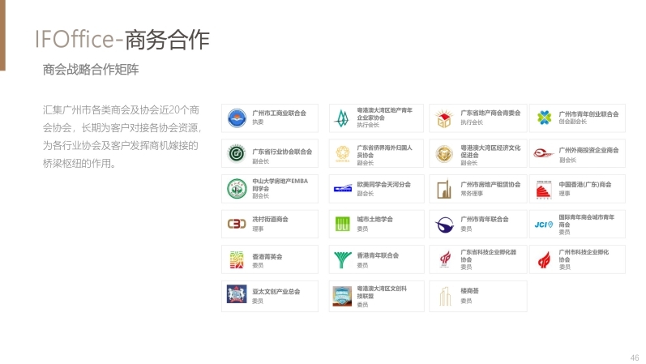
Task: Click the 中国香港(广东)商会 red logo
Action: tap(544, 189)
